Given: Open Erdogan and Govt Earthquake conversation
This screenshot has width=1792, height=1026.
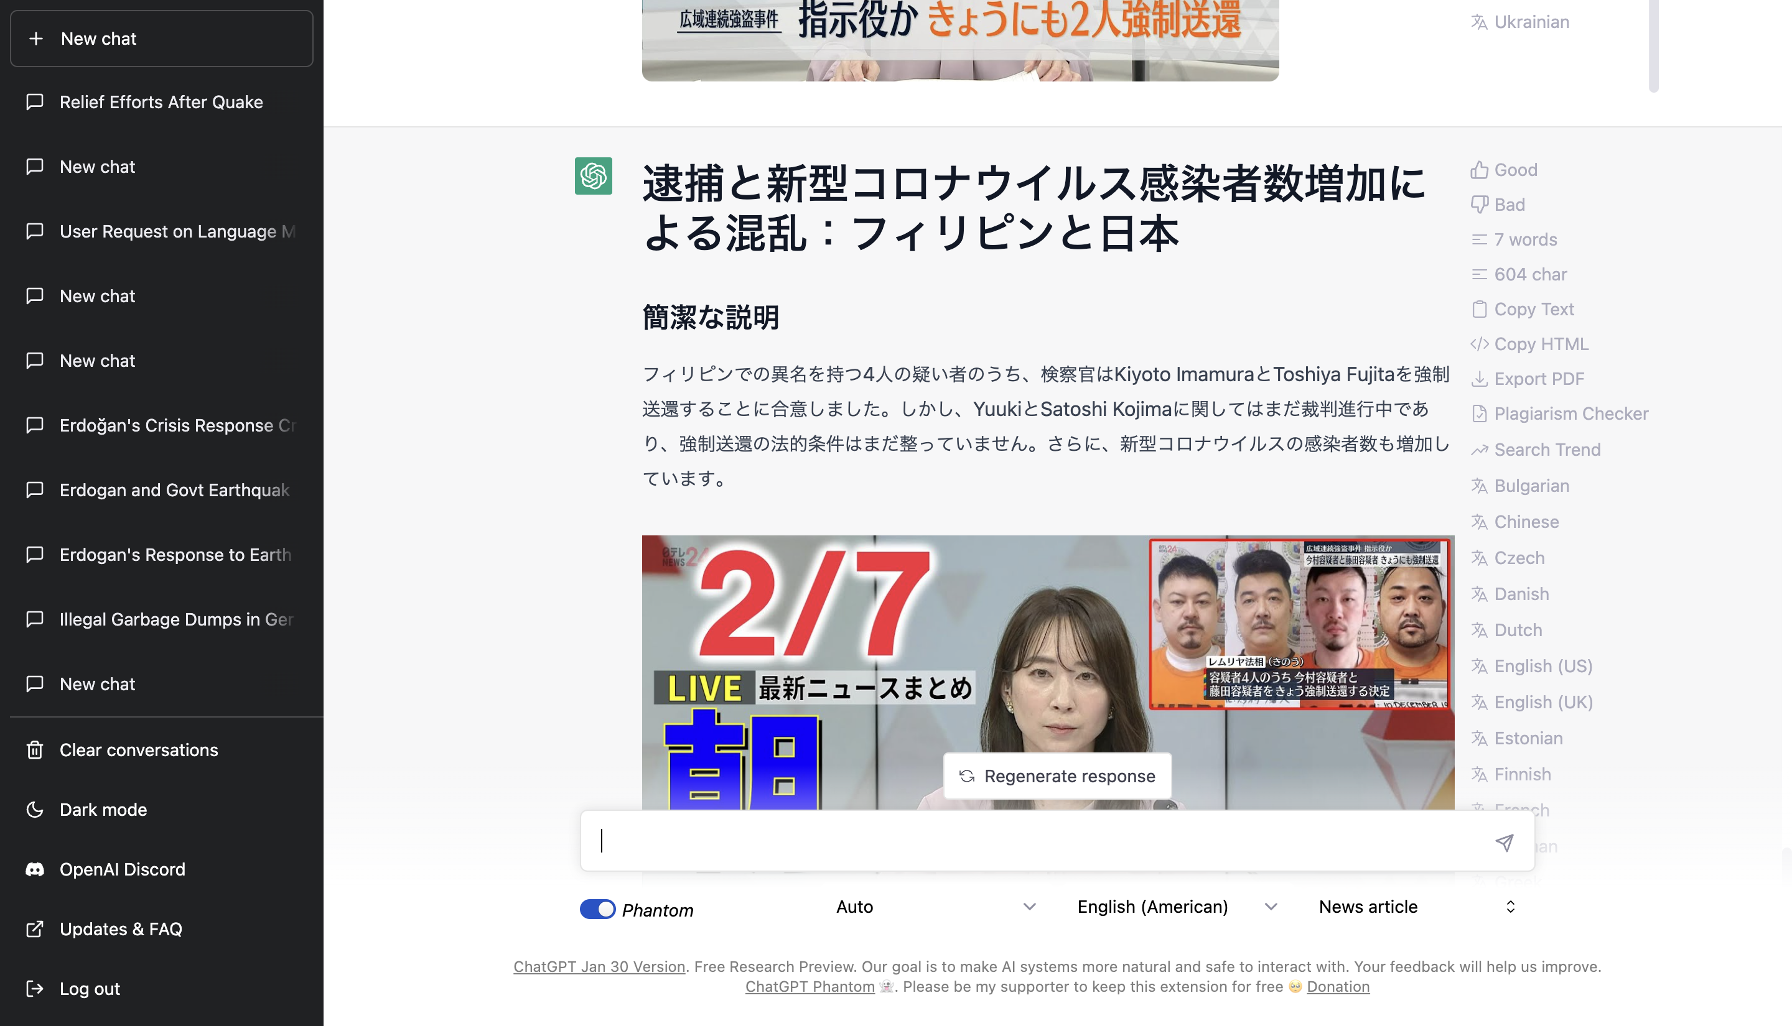Looking at the screenshot, I should (x=161, y=491).
